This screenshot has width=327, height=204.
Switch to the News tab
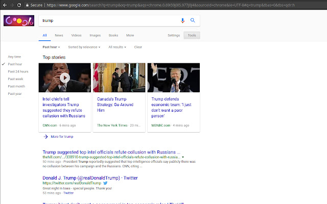pos(59,35)
